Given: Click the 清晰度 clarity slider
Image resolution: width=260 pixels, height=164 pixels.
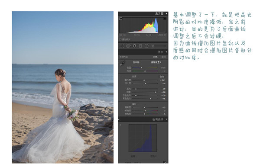Looking at the screenshot, I should [x=145, y=107].
